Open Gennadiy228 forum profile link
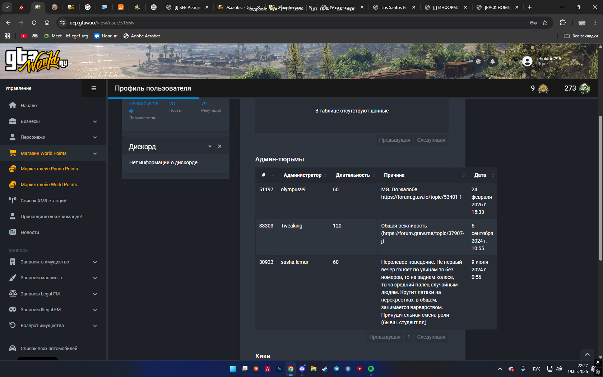This screenshot has width=603, height=377. [x=144, y=104]
